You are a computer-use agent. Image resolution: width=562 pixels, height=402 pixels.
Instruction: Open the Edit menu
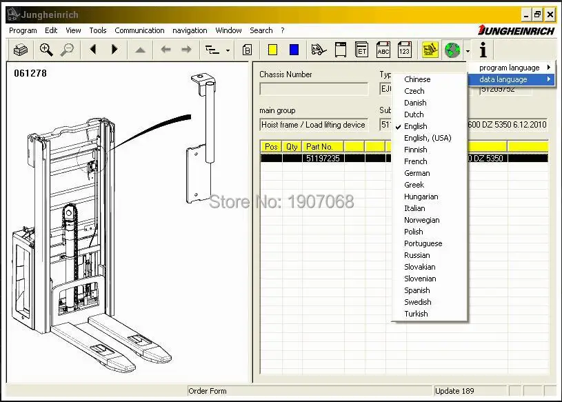(51, 30)
